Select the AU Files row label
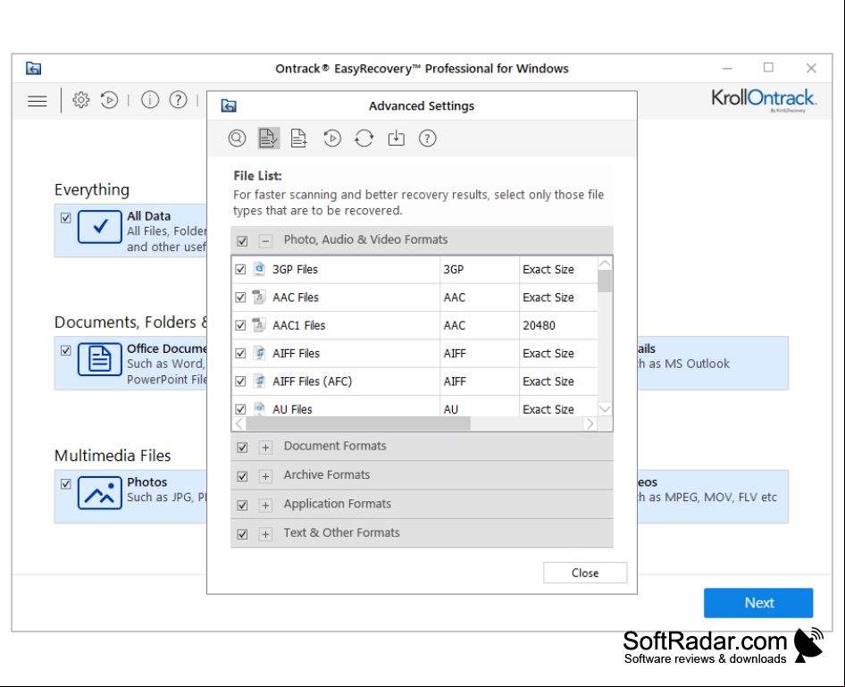 tap(293, 409)
